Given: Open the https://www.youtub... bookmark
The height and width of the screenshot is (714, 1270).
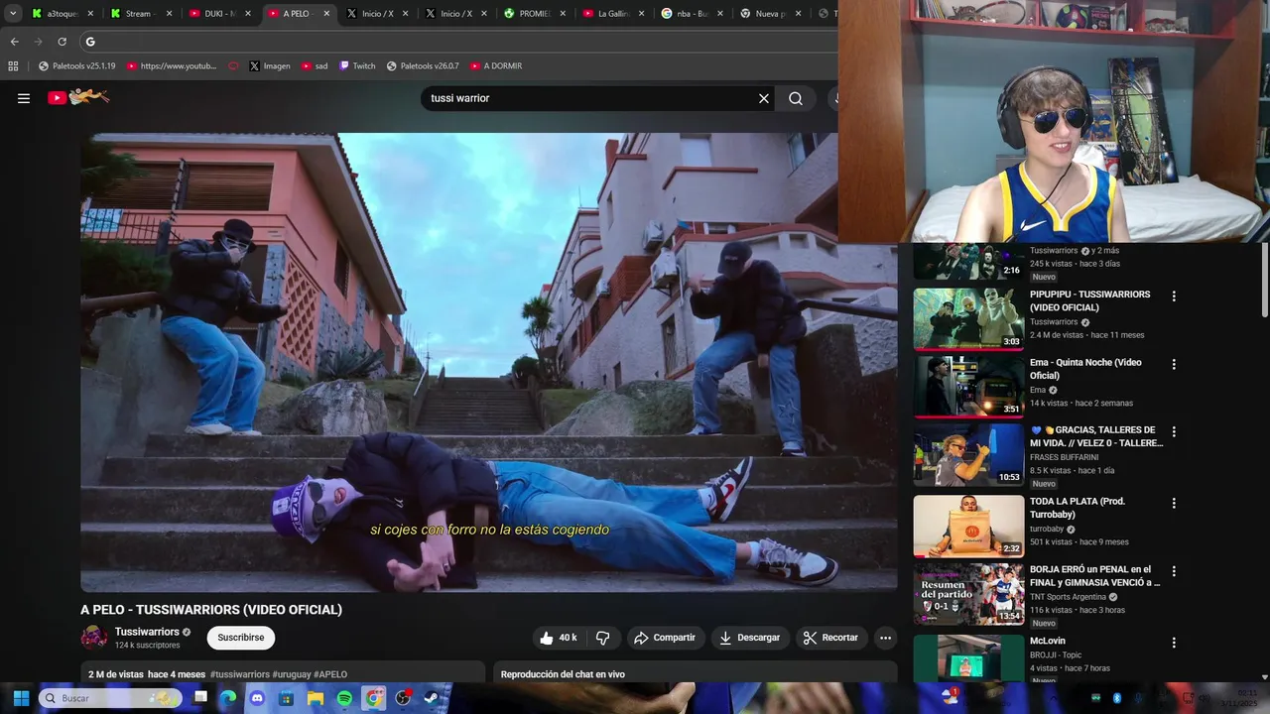Looking at the screenshot, I should point(171,65).
